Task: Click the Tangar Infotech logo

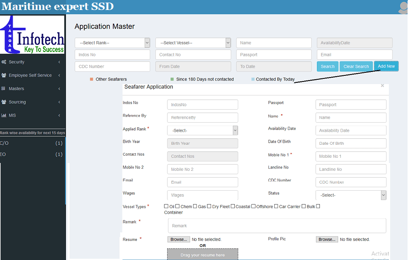Action: coord(33,35)
